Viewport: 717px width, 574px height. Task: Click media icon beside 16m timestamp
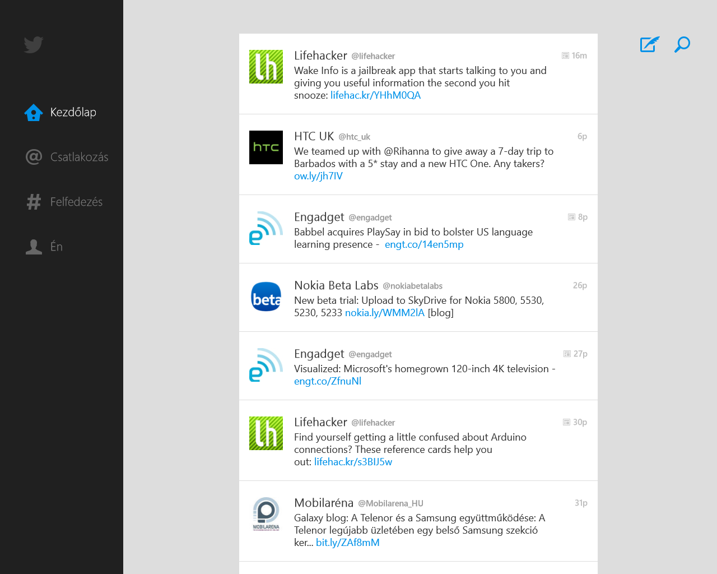point(565,55)
